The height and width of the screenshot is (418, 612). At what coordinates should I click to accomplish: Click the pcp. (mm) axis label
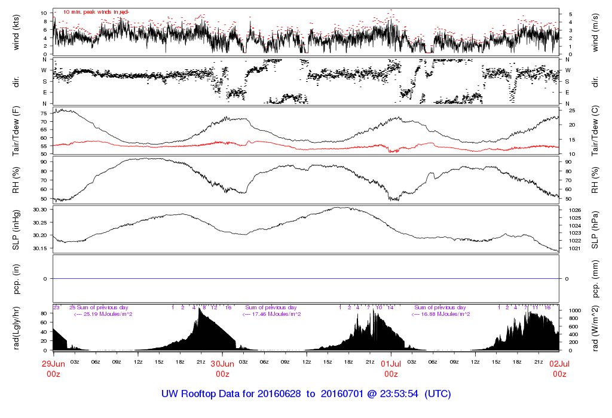[x=596, y=278]
